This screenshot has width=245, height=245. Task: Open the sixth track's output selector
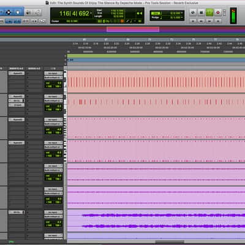coord(53,194)
